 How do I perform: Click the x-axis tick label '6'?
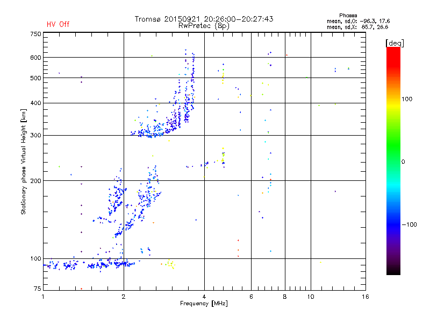click(251, 297)
